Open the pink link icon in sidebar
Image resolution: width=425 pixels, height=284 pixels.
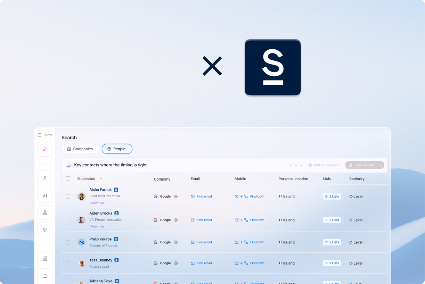45,149
